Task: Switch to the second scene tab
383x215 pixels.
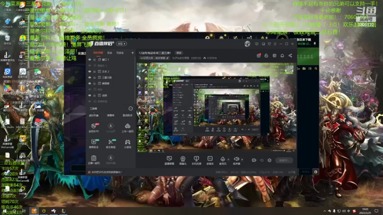Action: 110,53
